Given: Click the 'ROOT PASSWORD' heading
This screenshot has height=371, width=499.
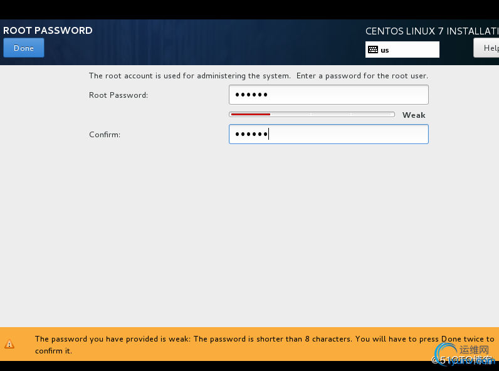Looking at the screenshot, I should 48,31.
